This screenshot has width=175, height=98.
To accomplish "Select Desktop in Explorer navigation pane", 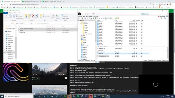I will pyautogui.click(x=10, y=38).
